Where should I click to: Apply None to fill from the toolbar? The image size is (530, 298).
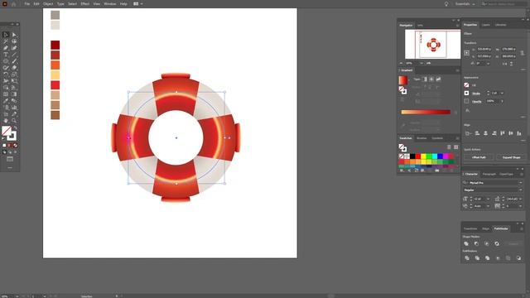pos(15,146)
